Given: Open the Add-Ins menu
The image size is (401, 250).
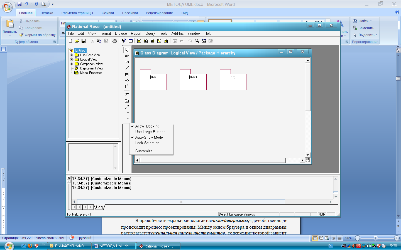Looking at the screenshot, I should point(177,33).
